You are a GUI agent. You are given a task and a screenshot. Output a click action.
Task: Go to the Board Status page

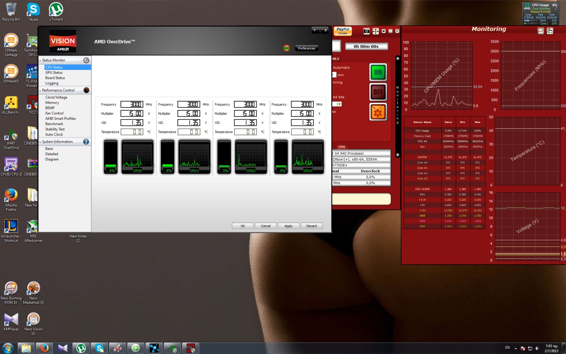[x=55, y=78]
